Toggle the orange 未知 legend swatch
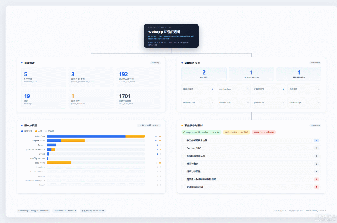 pyautogui.click(x=36, y=131)
